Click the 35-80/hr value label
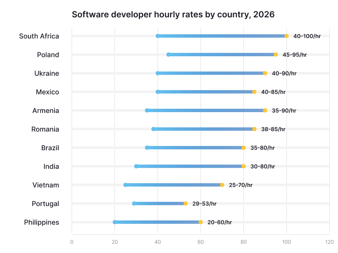338x253 pixels. (262, 148)
